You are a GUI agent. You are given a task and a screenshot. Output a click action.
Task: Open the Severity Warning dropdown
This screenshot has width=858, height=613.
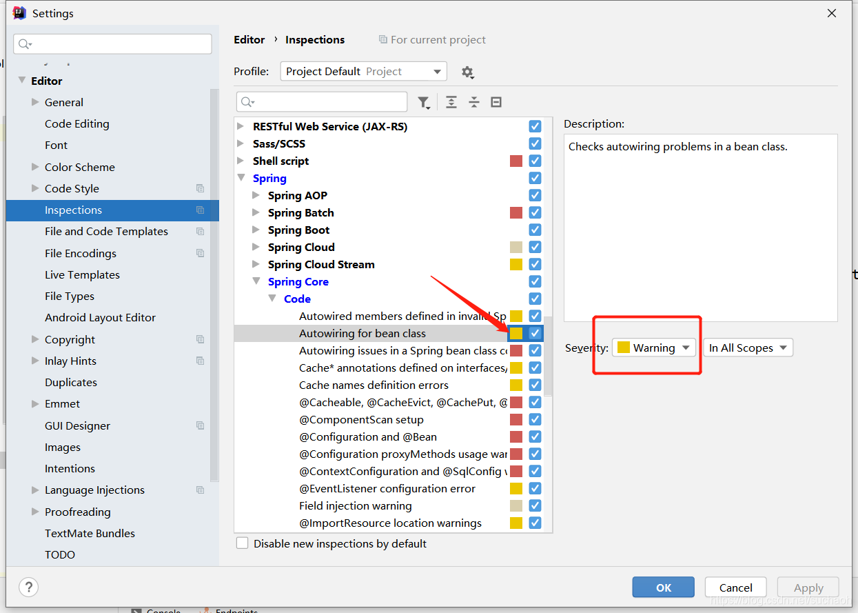coord(654,348)
